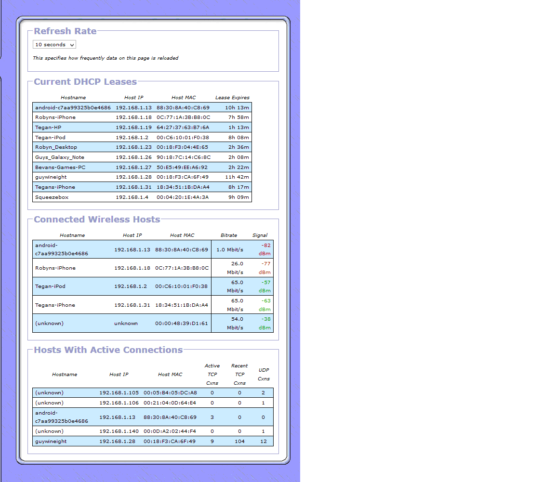
Task: Click MAC address 00:05:B4:05:DC:A8
Action: (170, 393)
